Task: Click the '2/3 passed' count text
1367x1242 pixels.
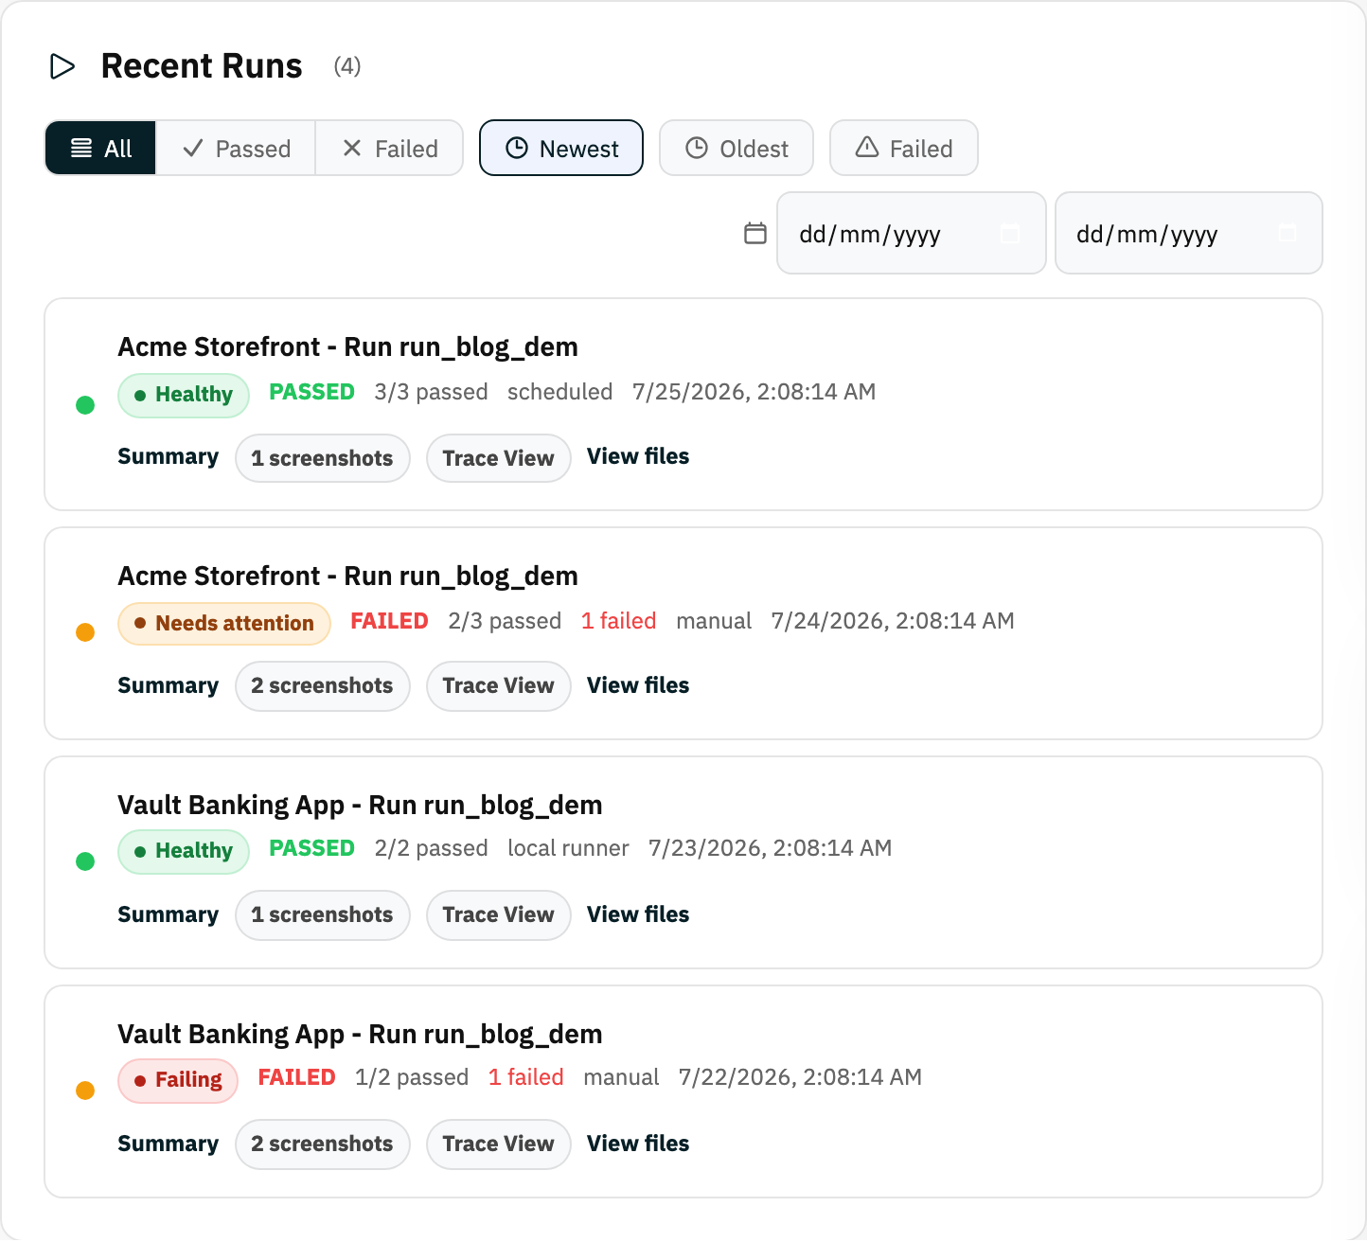Action: [505, 621]
